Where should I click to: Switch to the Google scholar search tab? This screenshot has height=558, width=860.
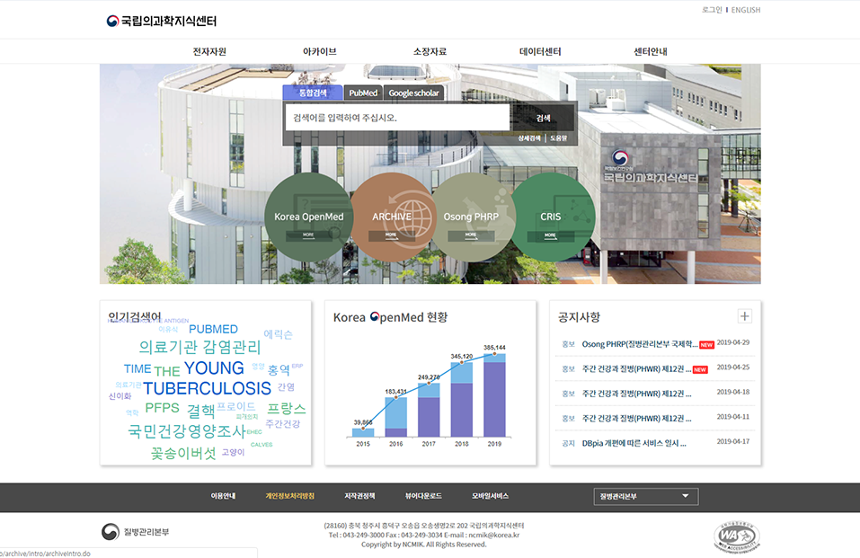pyautogui.click(x=413, y=93)
